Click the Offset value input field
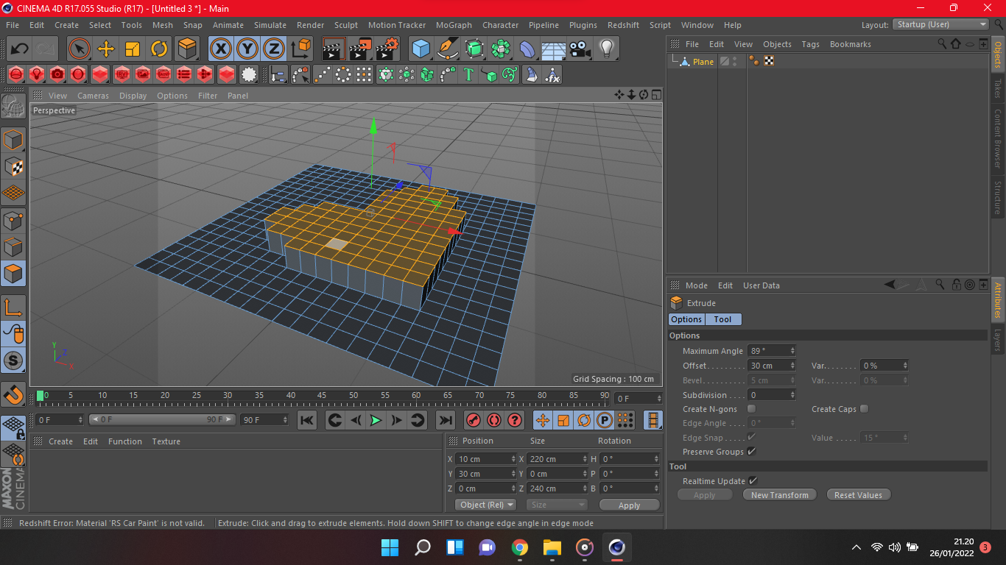The image size is (1006, 565). 767,366
